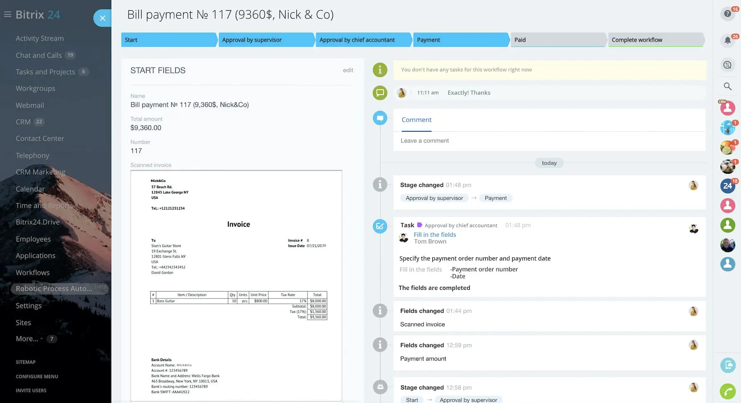The height and width of the screenshot is (403, 741).
Task: Open the Bitrix24 blue 24 icon
Action: (x=727, y=186)
